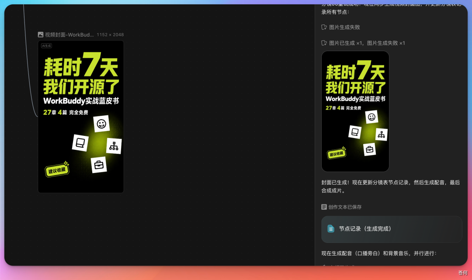The image size is (472, 280).
Task: Open the 图片生成失败 status row
Action: (341, 27)
